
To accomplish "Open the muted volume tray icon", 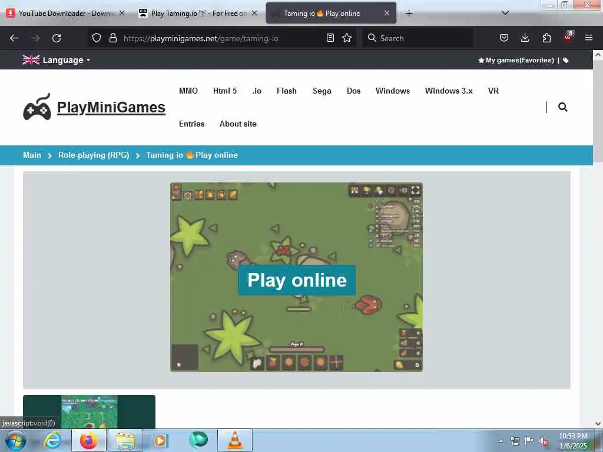I will pyautogui.click(x=544, y=441).
